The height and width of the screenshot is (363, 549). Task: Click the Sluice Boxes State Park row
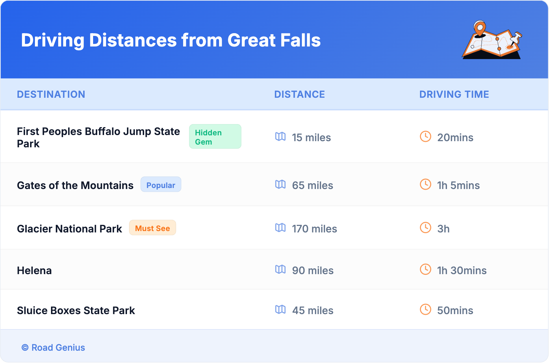[x=76, y=310]
